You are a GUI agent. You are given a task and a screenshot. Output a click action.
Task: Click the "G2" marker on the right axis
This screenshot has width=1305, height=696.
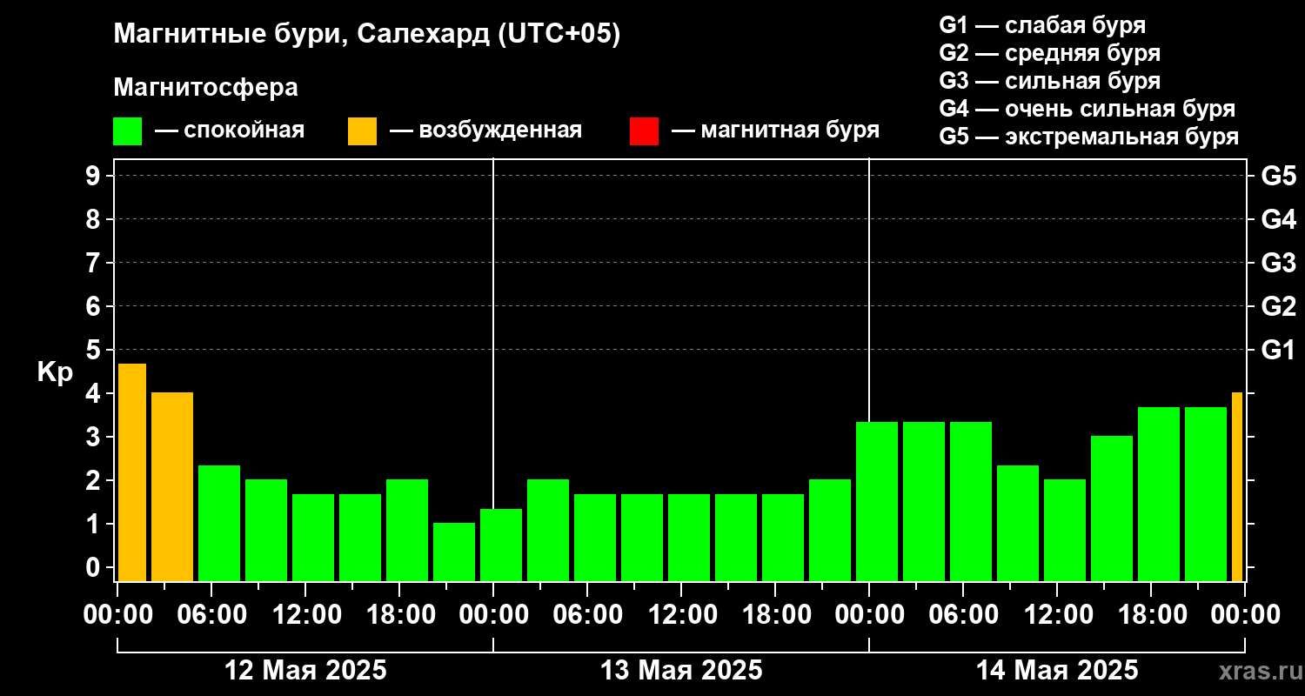click(1278, 306)
